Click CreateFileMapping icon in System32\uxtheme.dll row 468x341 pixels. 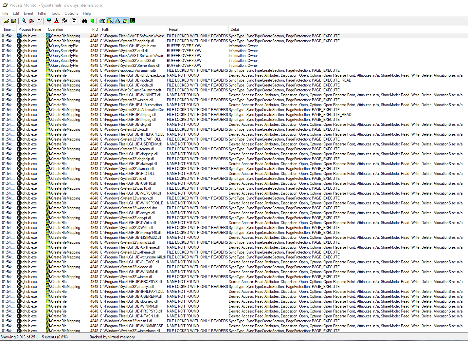48,252
